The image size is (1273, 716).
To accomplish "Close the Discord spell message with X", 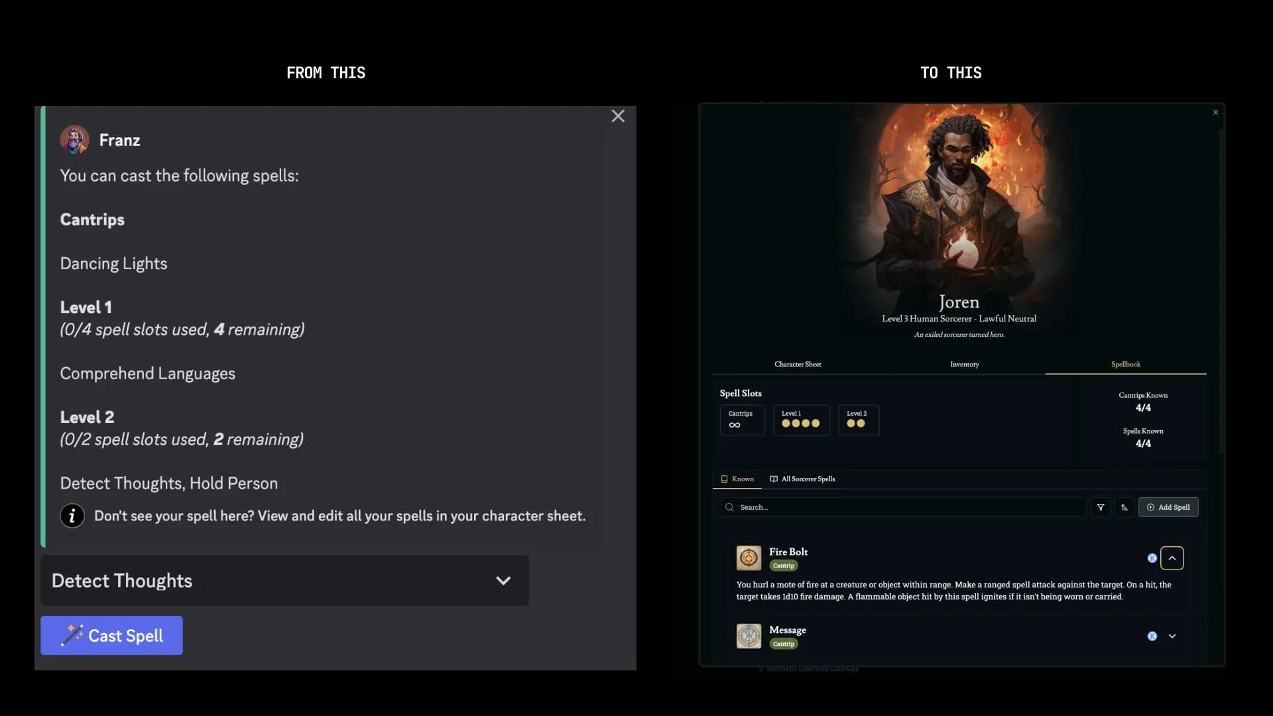I will point(618,116).
